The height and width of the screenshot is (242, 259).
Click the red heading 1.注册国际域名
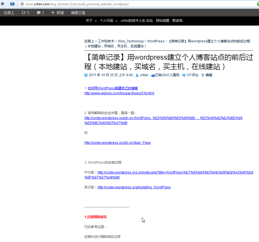(x=95, y=217)
